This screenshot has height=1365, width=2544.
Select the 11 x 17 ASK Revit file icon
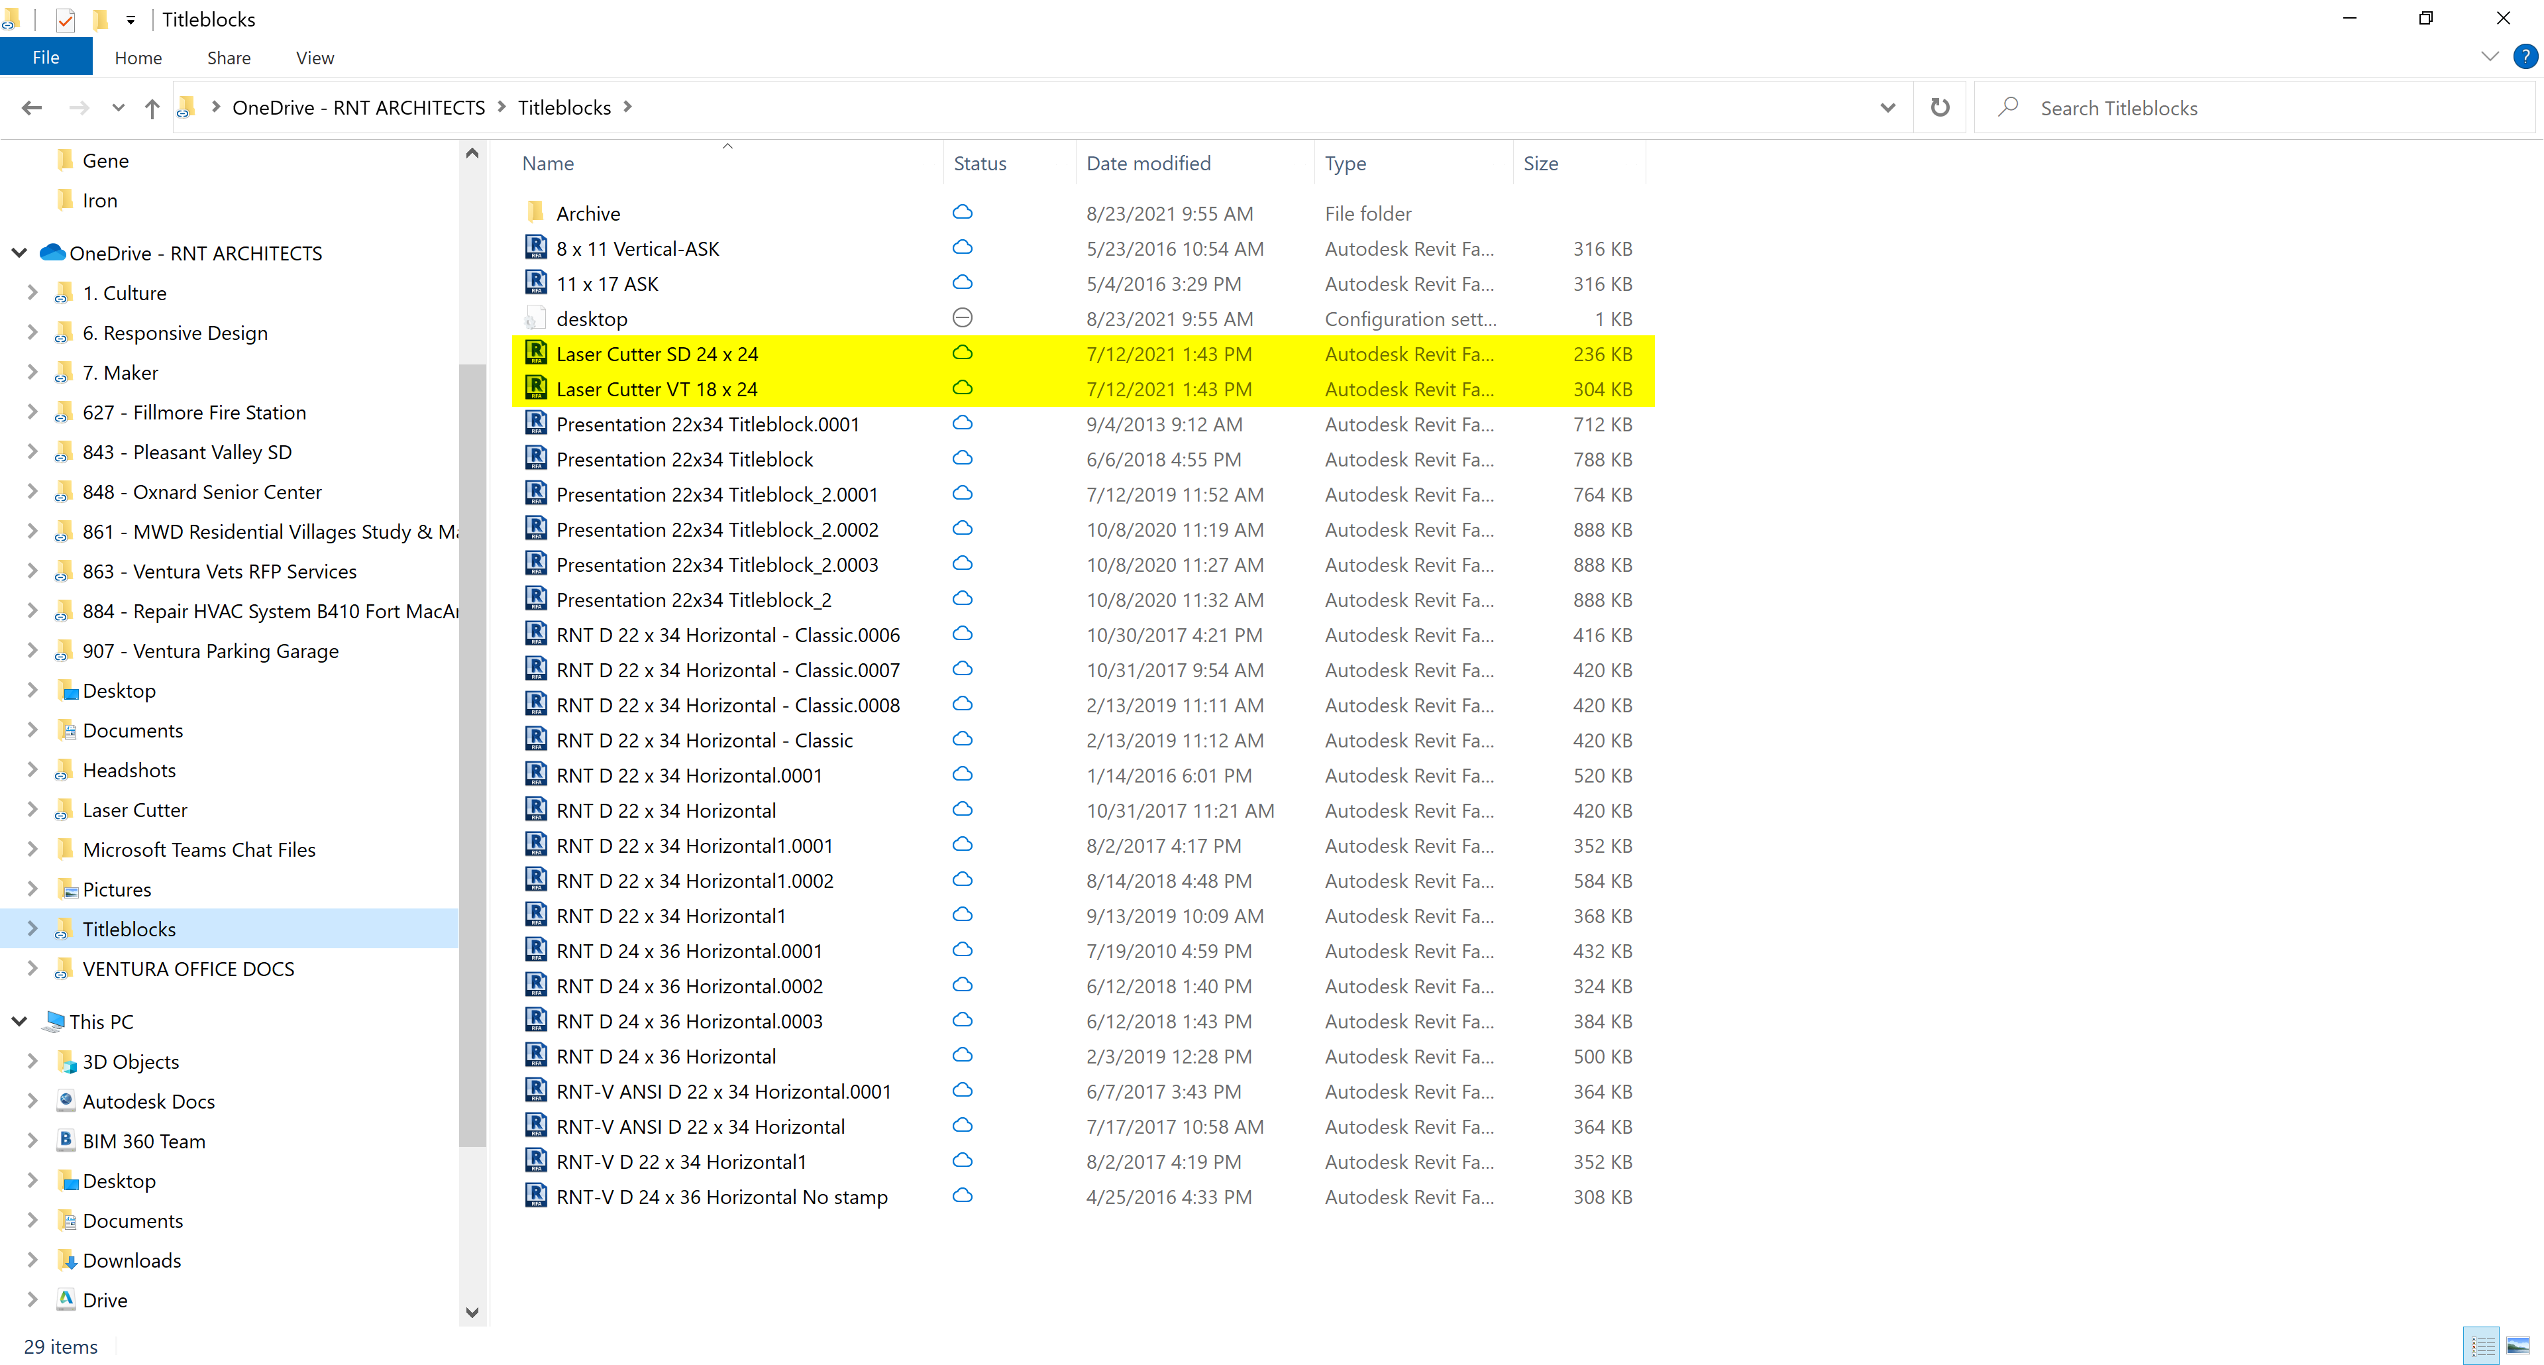535,282
